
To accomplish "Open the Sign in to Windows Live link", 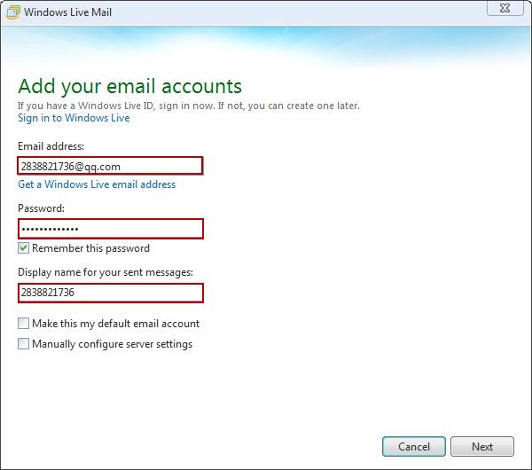I will pyautogui.click(x=74, y=118).
